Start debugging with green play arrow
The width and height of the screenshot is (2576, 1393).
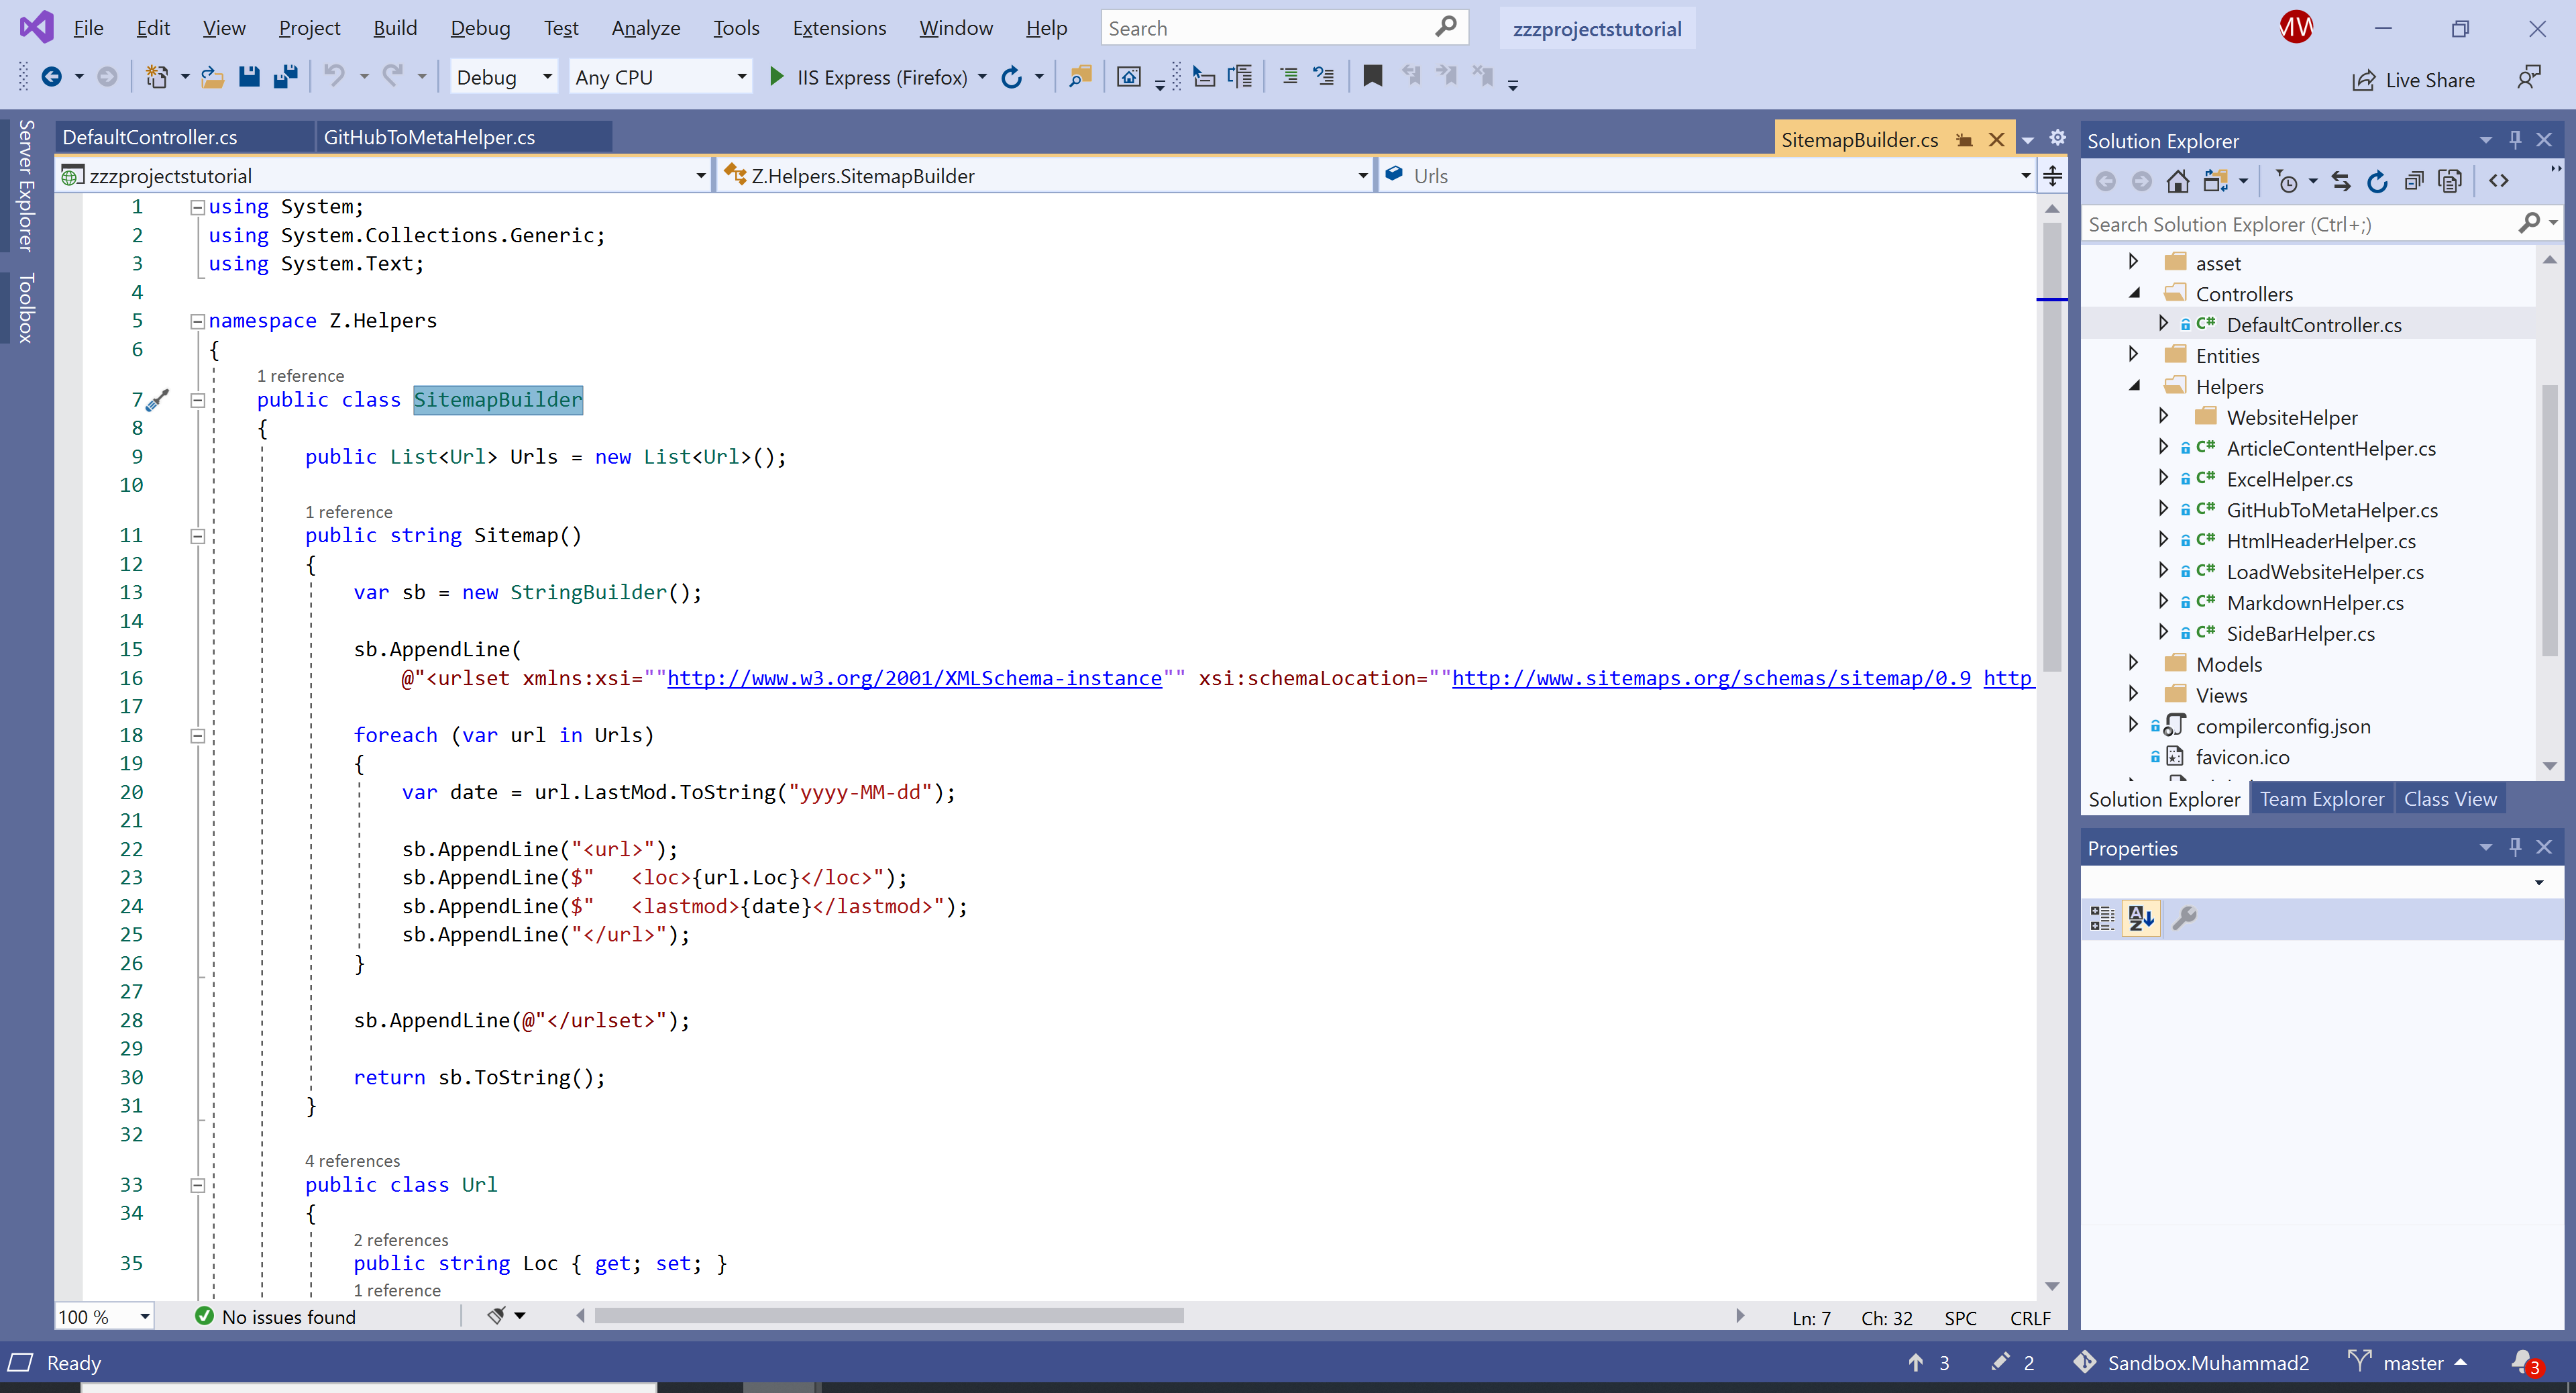click(776, 77)
